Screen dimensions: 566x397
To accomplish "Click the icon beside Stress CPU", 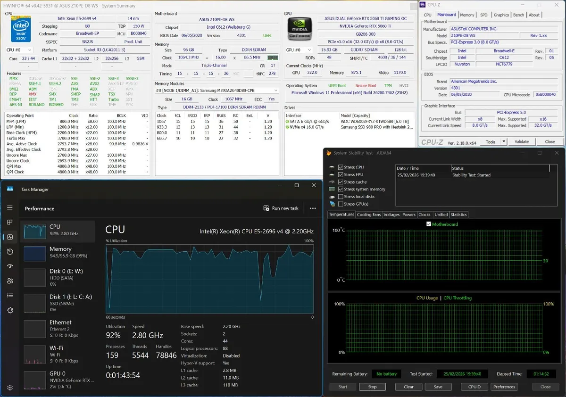I will coord(332,167).
